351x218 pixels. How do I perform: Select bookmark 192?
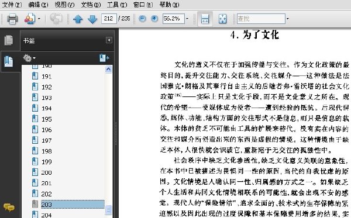coord(47,87)
